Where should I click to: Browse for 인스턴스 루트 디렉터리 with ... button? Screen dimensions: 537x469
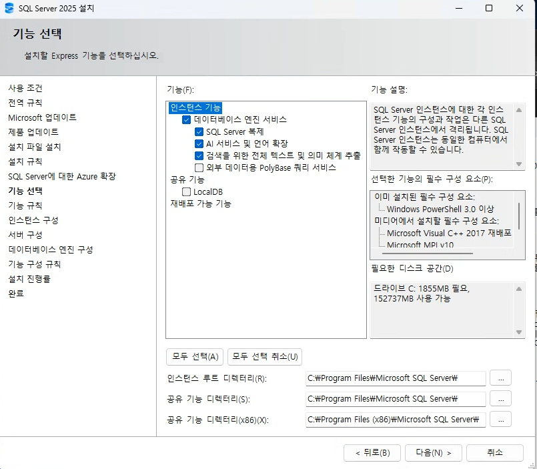501,378
